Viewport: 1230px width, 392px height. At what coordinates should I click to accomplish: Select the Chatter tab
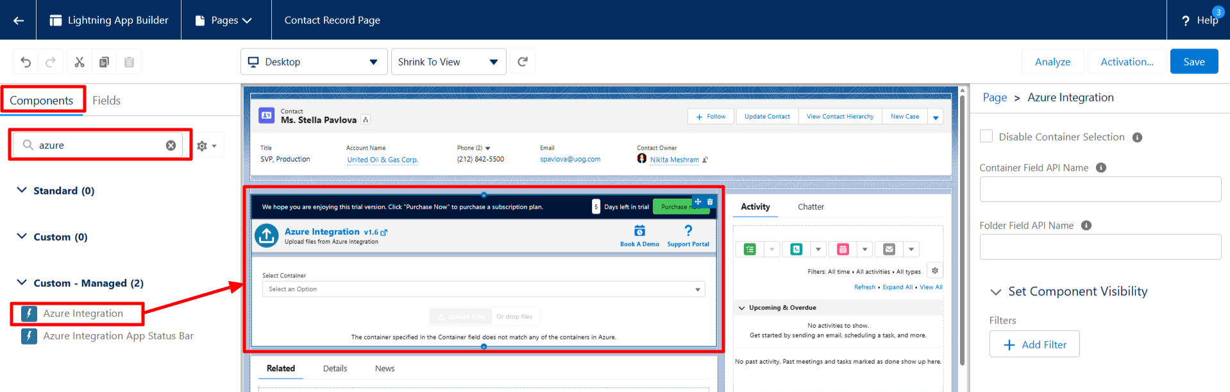[x=811, y=207]
